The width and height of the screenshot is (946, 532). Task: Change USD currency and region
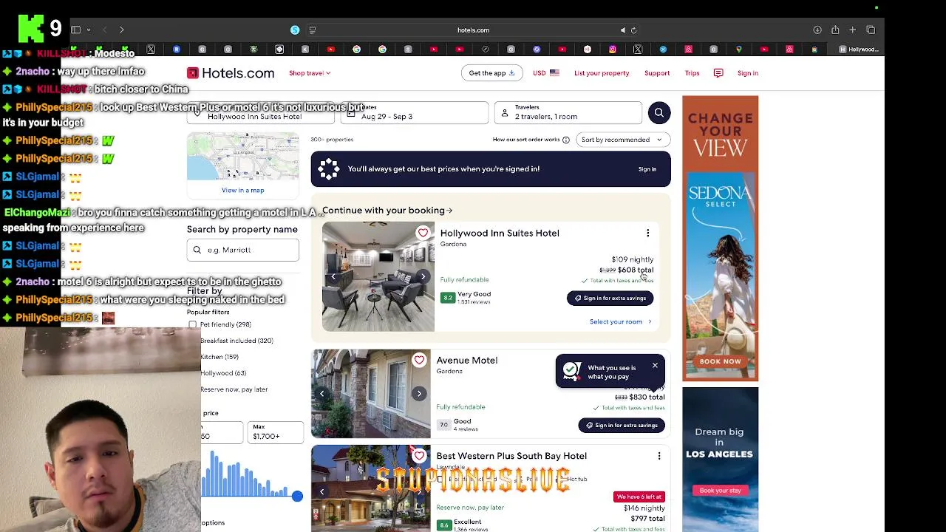(x=546, y=73)
